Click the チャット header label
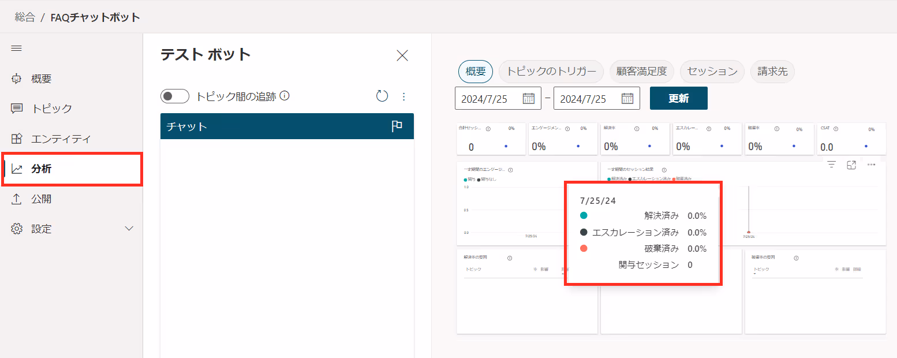897x358 pixels. 186,126
